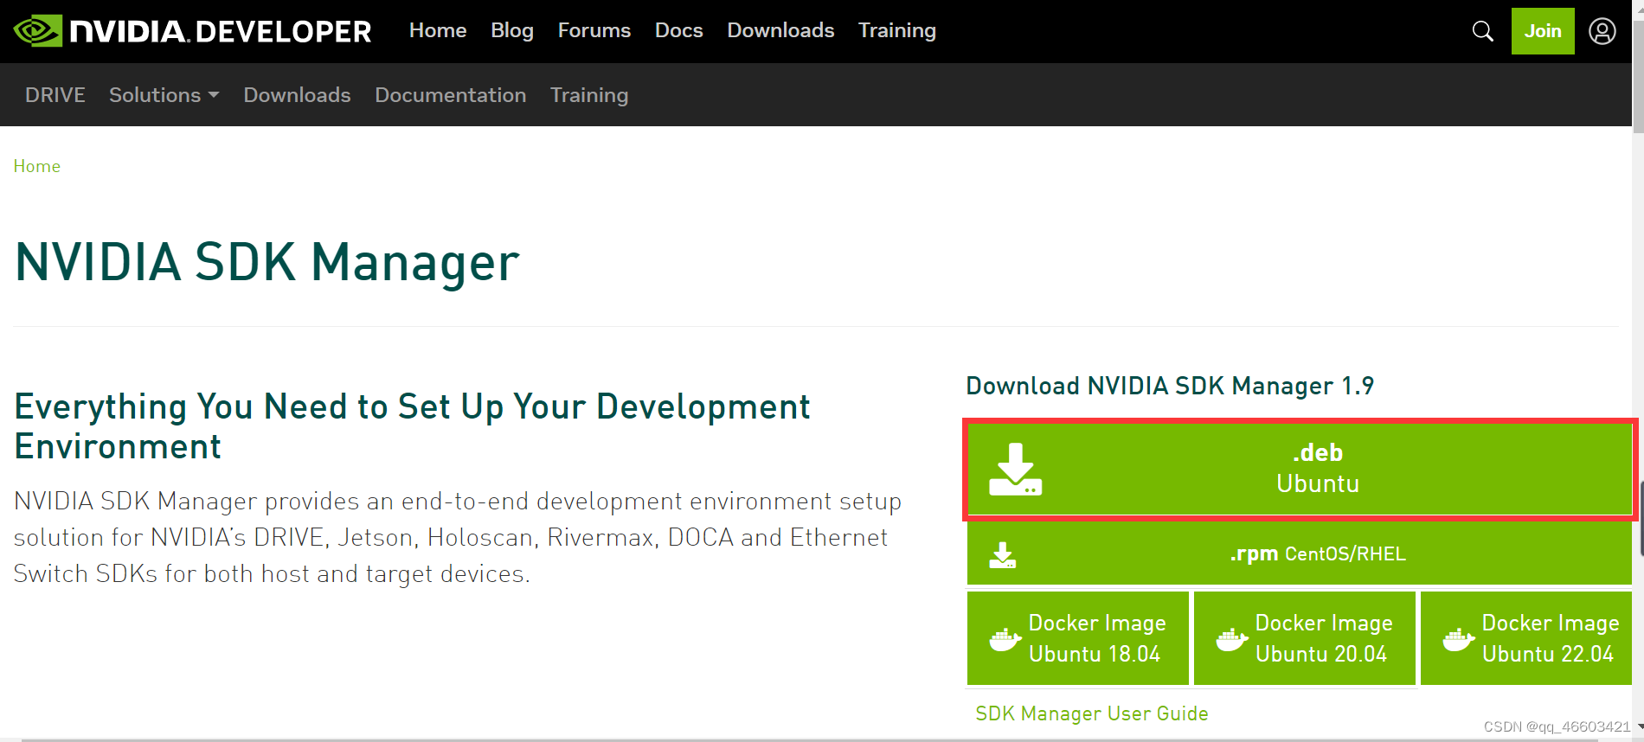The image size is (1644, 742).
Task: Open Downloads in the DRIVE sub-navigation
Action: point(297,95)
